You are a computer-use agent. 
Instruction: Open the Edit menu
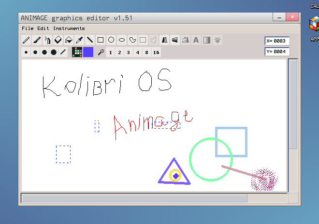43,29
